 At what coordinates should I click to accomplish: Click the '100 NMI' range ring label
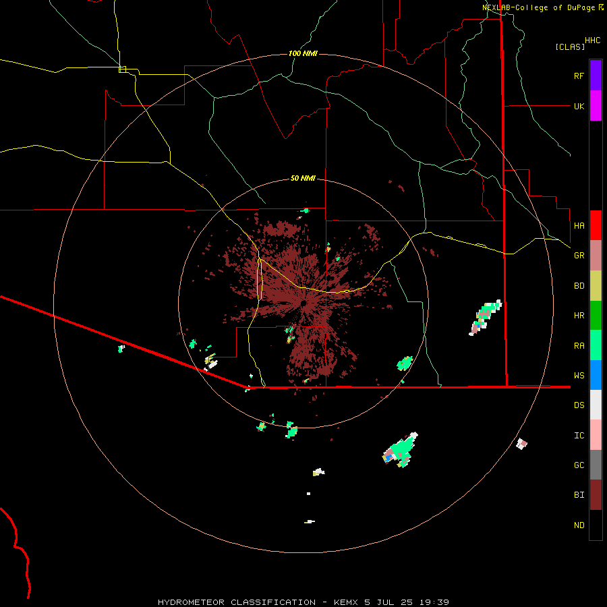click(303, 53)
